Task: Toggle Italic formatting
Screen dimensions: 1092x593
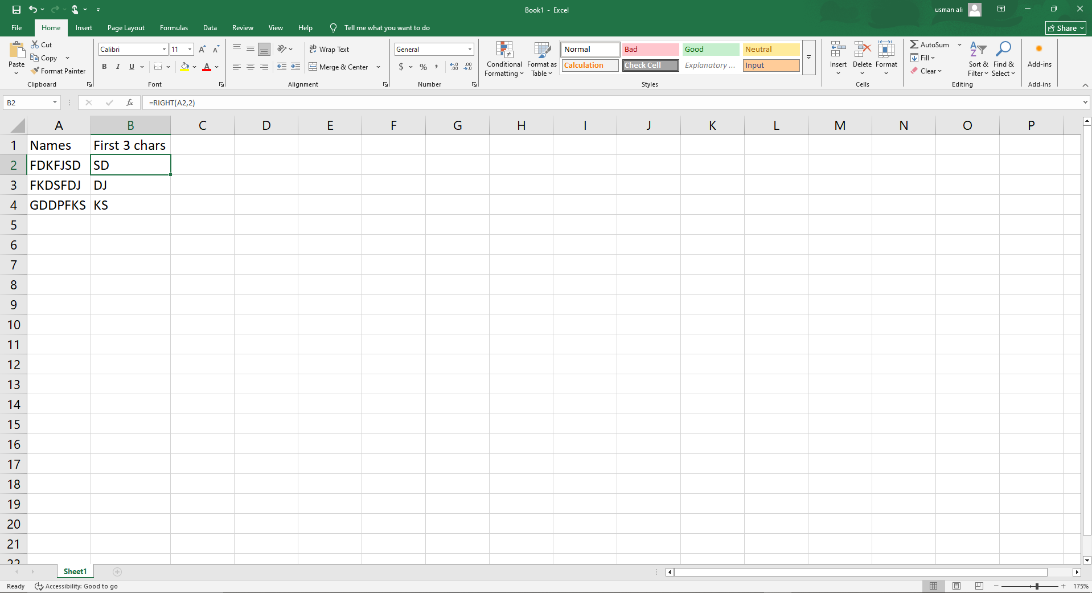Action: click(118, 67)
